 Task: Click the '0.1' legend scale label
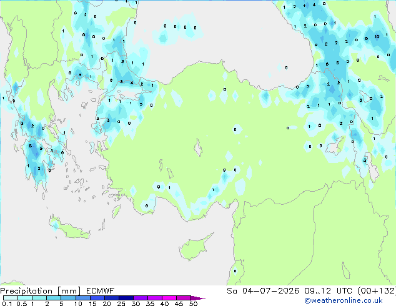7,304
